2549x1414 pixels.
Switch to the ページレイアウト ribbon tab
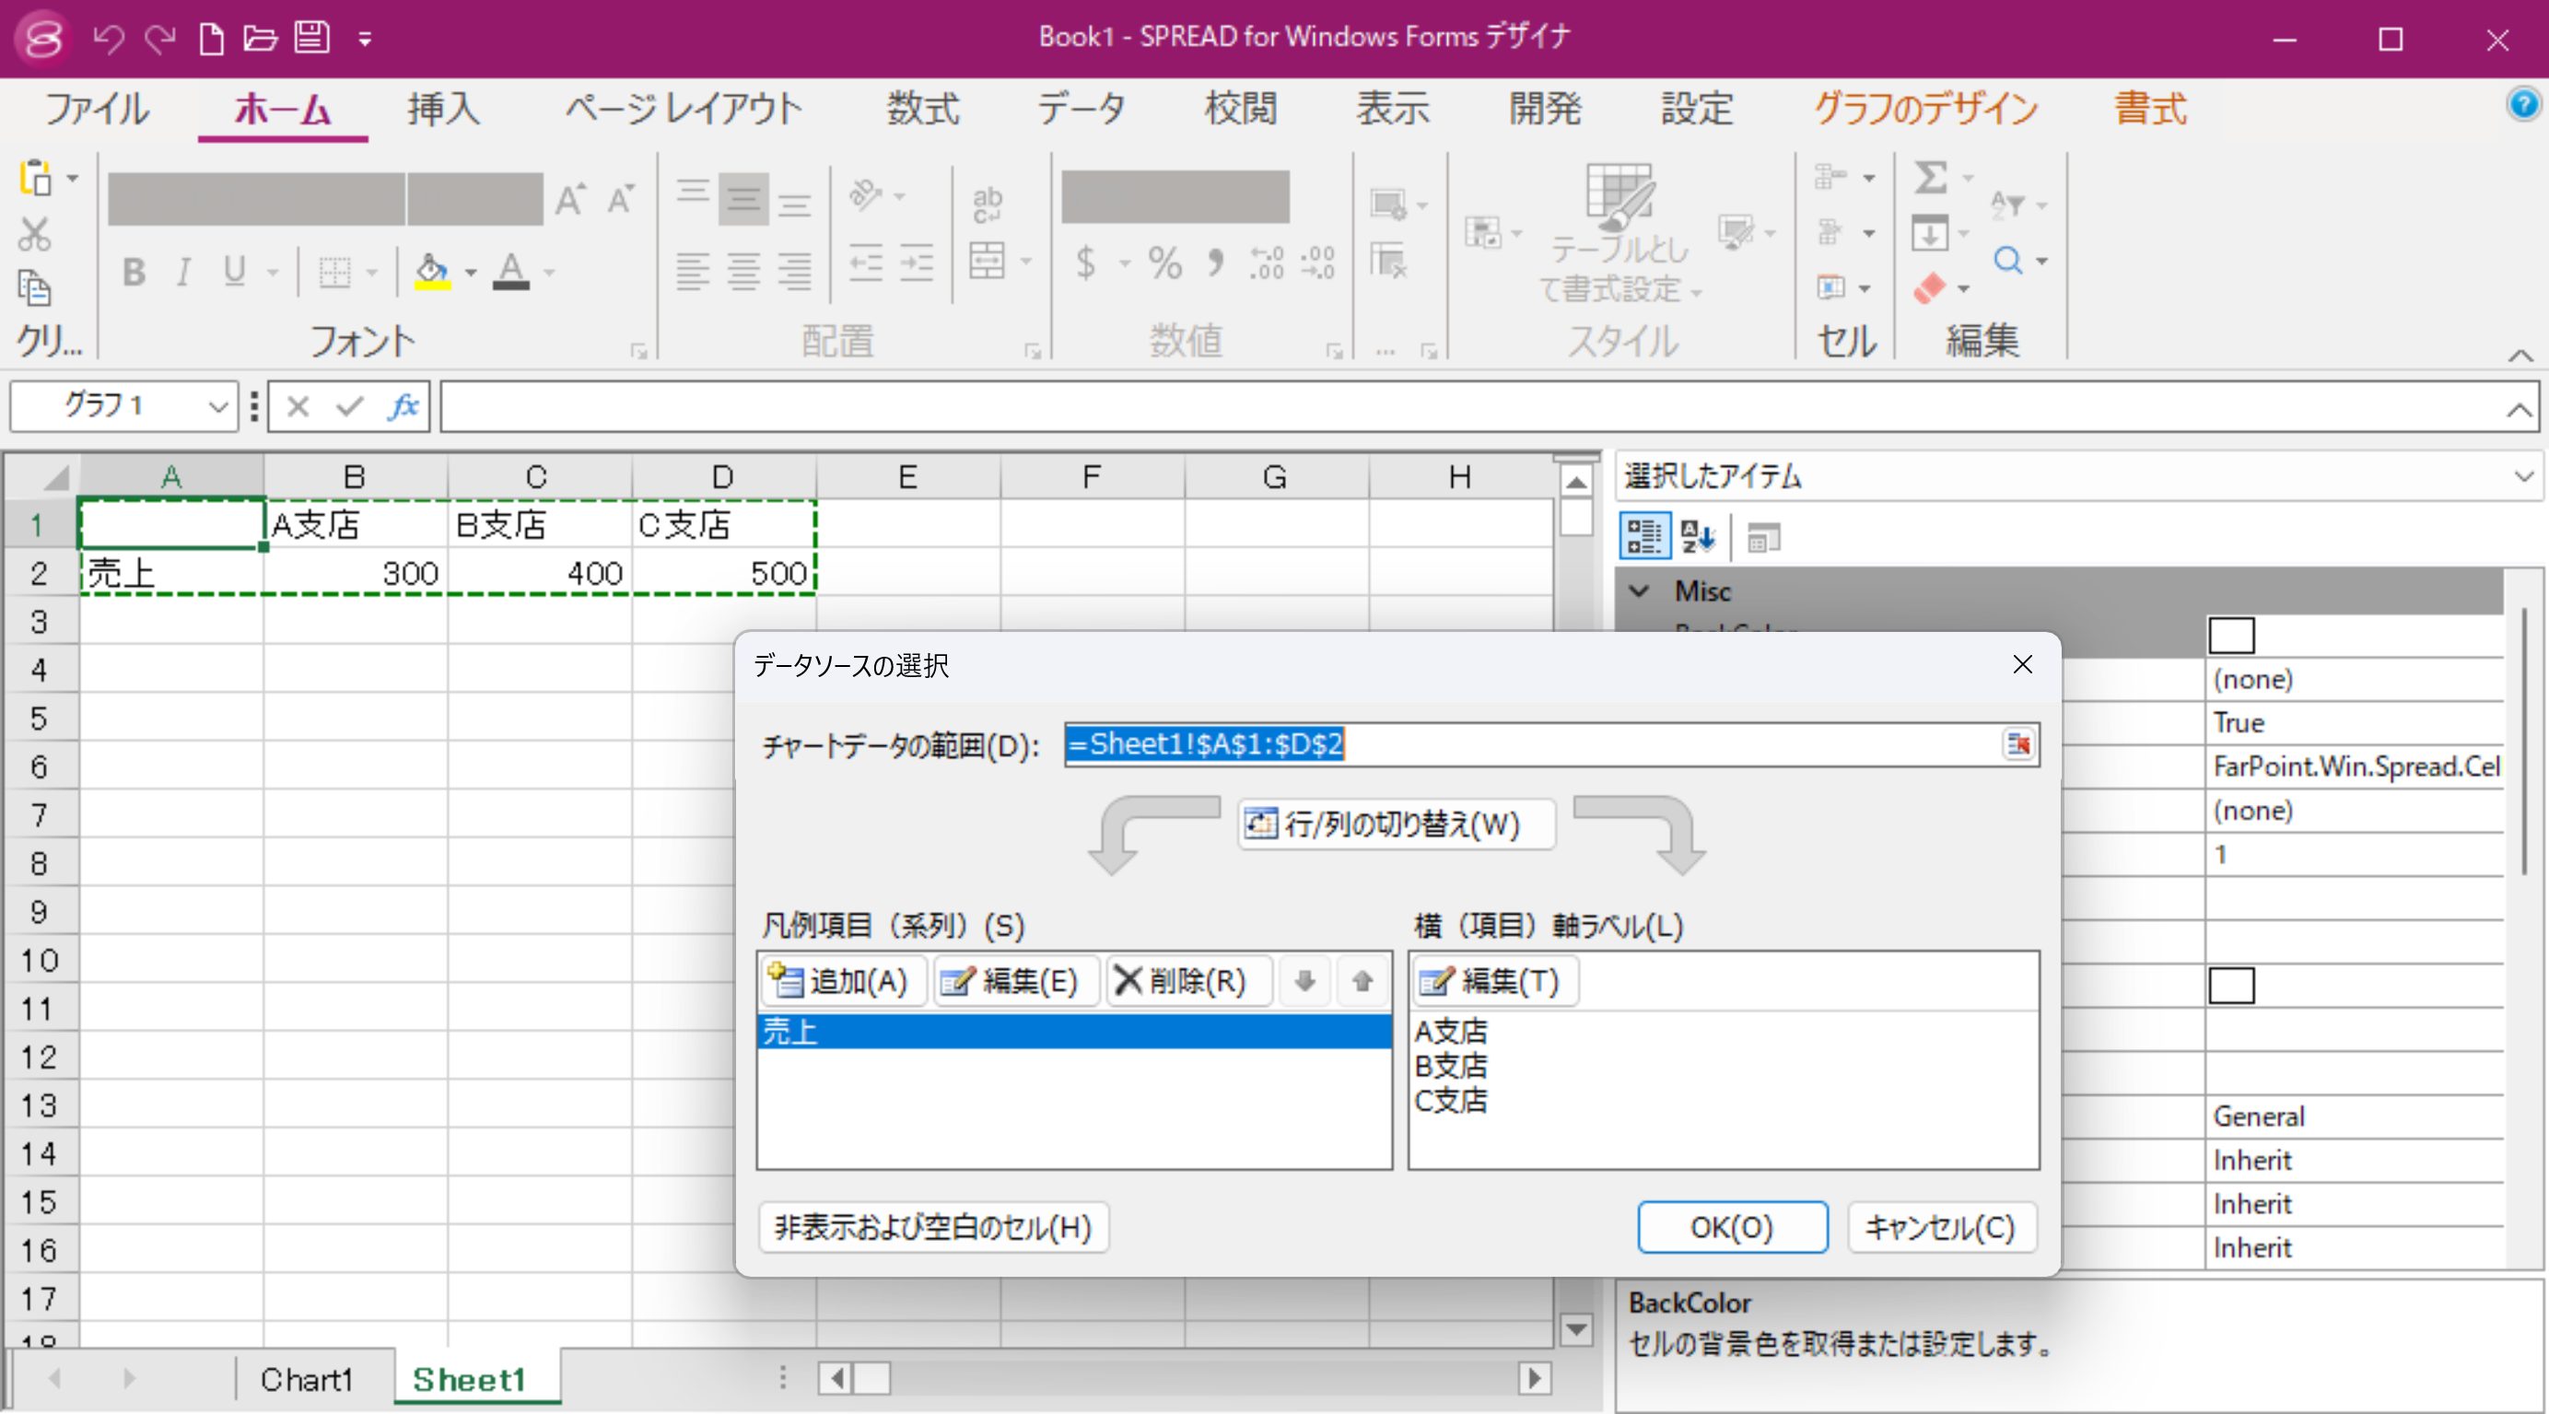(684, 108)
